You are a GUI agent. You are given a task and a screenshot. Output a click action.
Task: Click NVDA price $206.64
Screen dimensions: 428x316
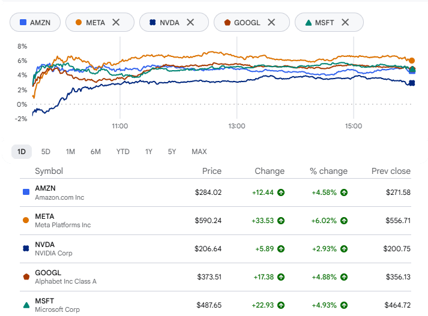[x=208, y=249]
